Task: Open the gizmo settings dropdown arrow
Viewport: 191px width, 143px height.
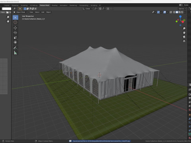Action: click(161, 12)
